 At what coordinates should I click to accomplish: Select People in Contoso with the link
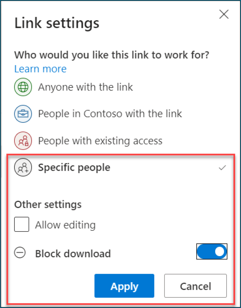pyautogui.click(x=110, y=113)
